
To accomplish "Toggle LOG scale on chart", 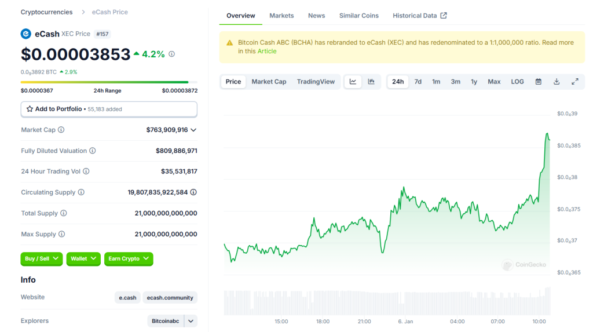I will pos(517,82).
